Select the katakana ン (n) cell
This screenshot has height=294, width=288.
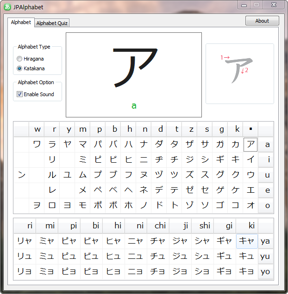click(21, 175)
